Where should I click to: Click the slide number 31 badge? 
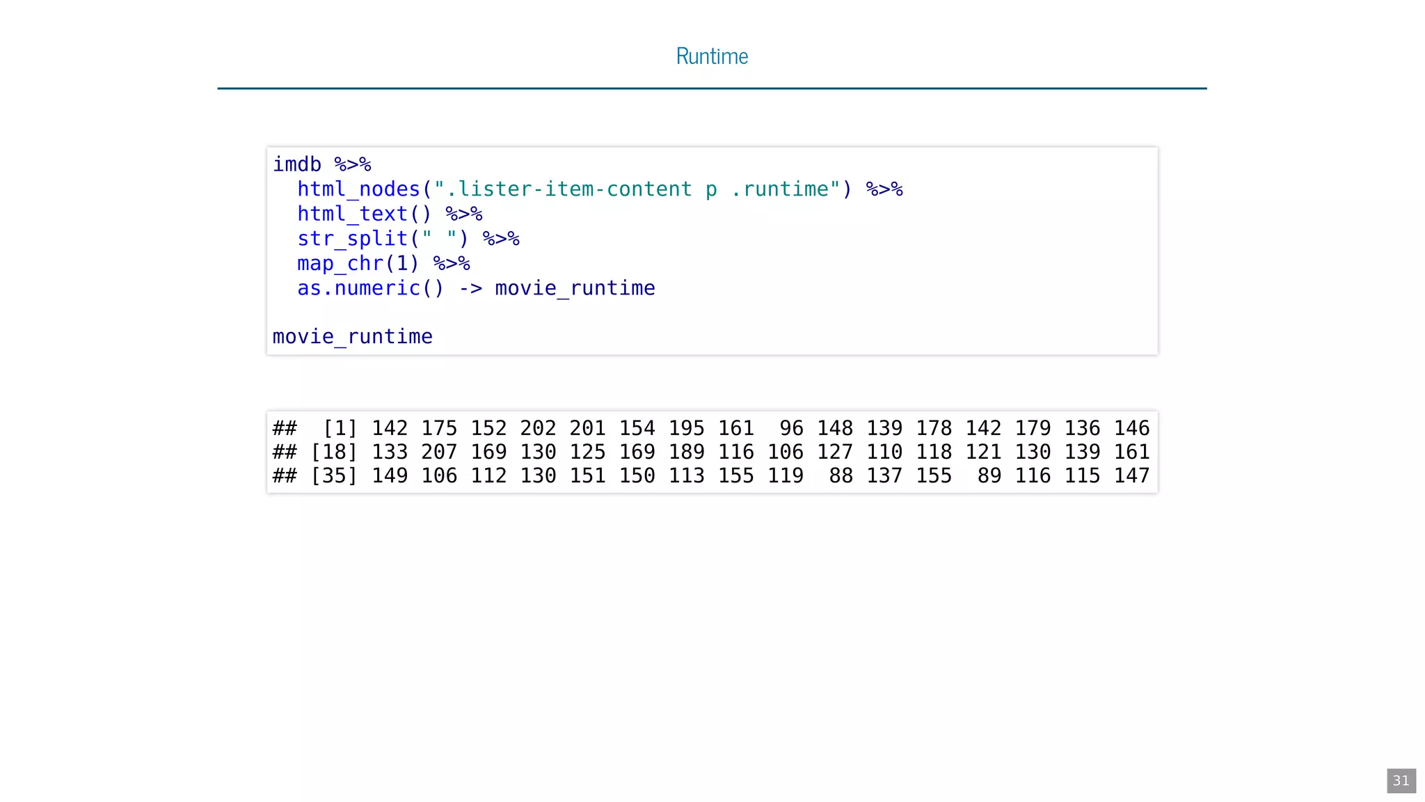[1401, 780]
